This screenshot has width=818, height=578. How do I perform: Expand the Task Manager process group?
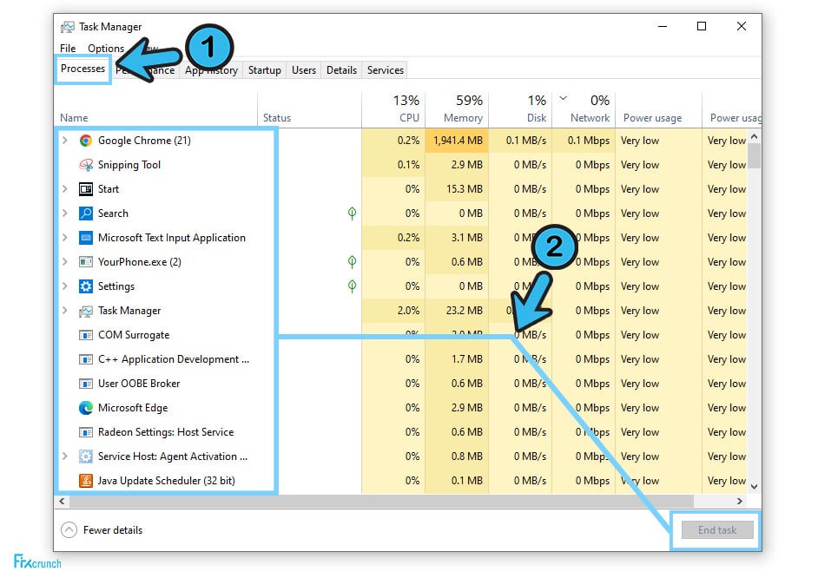tap(64, 311)
